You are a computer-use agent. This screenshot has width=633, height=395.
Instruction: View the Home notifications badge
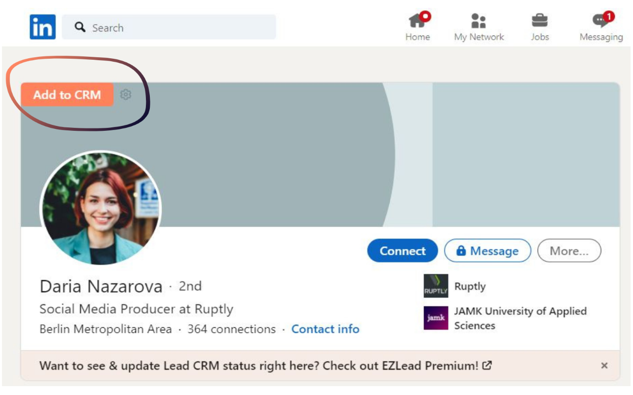click(x=424, y=15)
